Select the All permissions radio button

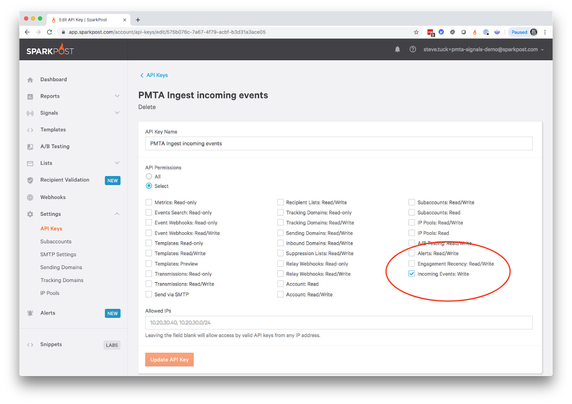(149, 176)
